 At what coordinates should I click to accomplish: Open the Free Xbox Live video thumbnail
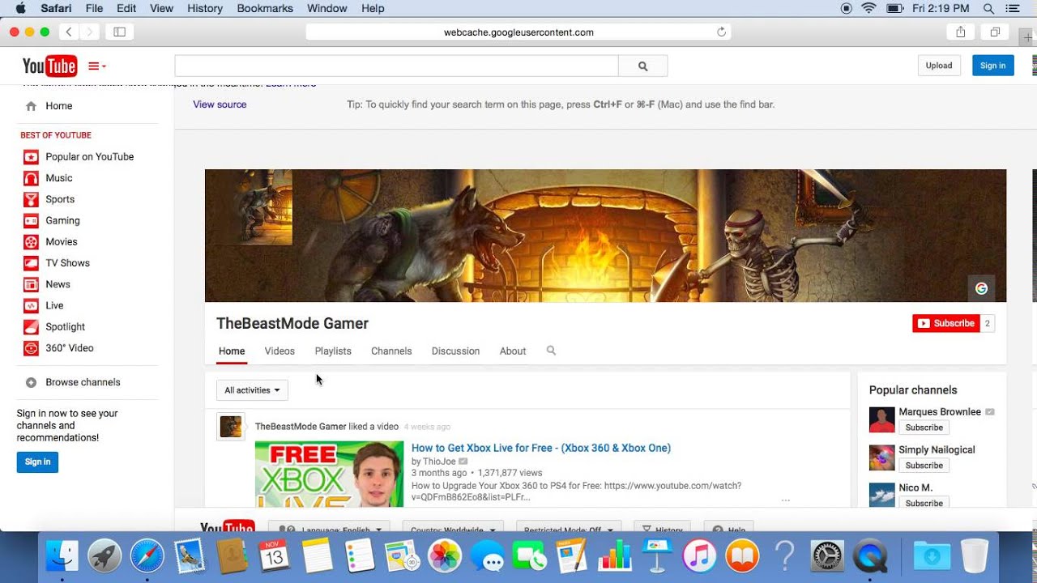coord(329,474)
